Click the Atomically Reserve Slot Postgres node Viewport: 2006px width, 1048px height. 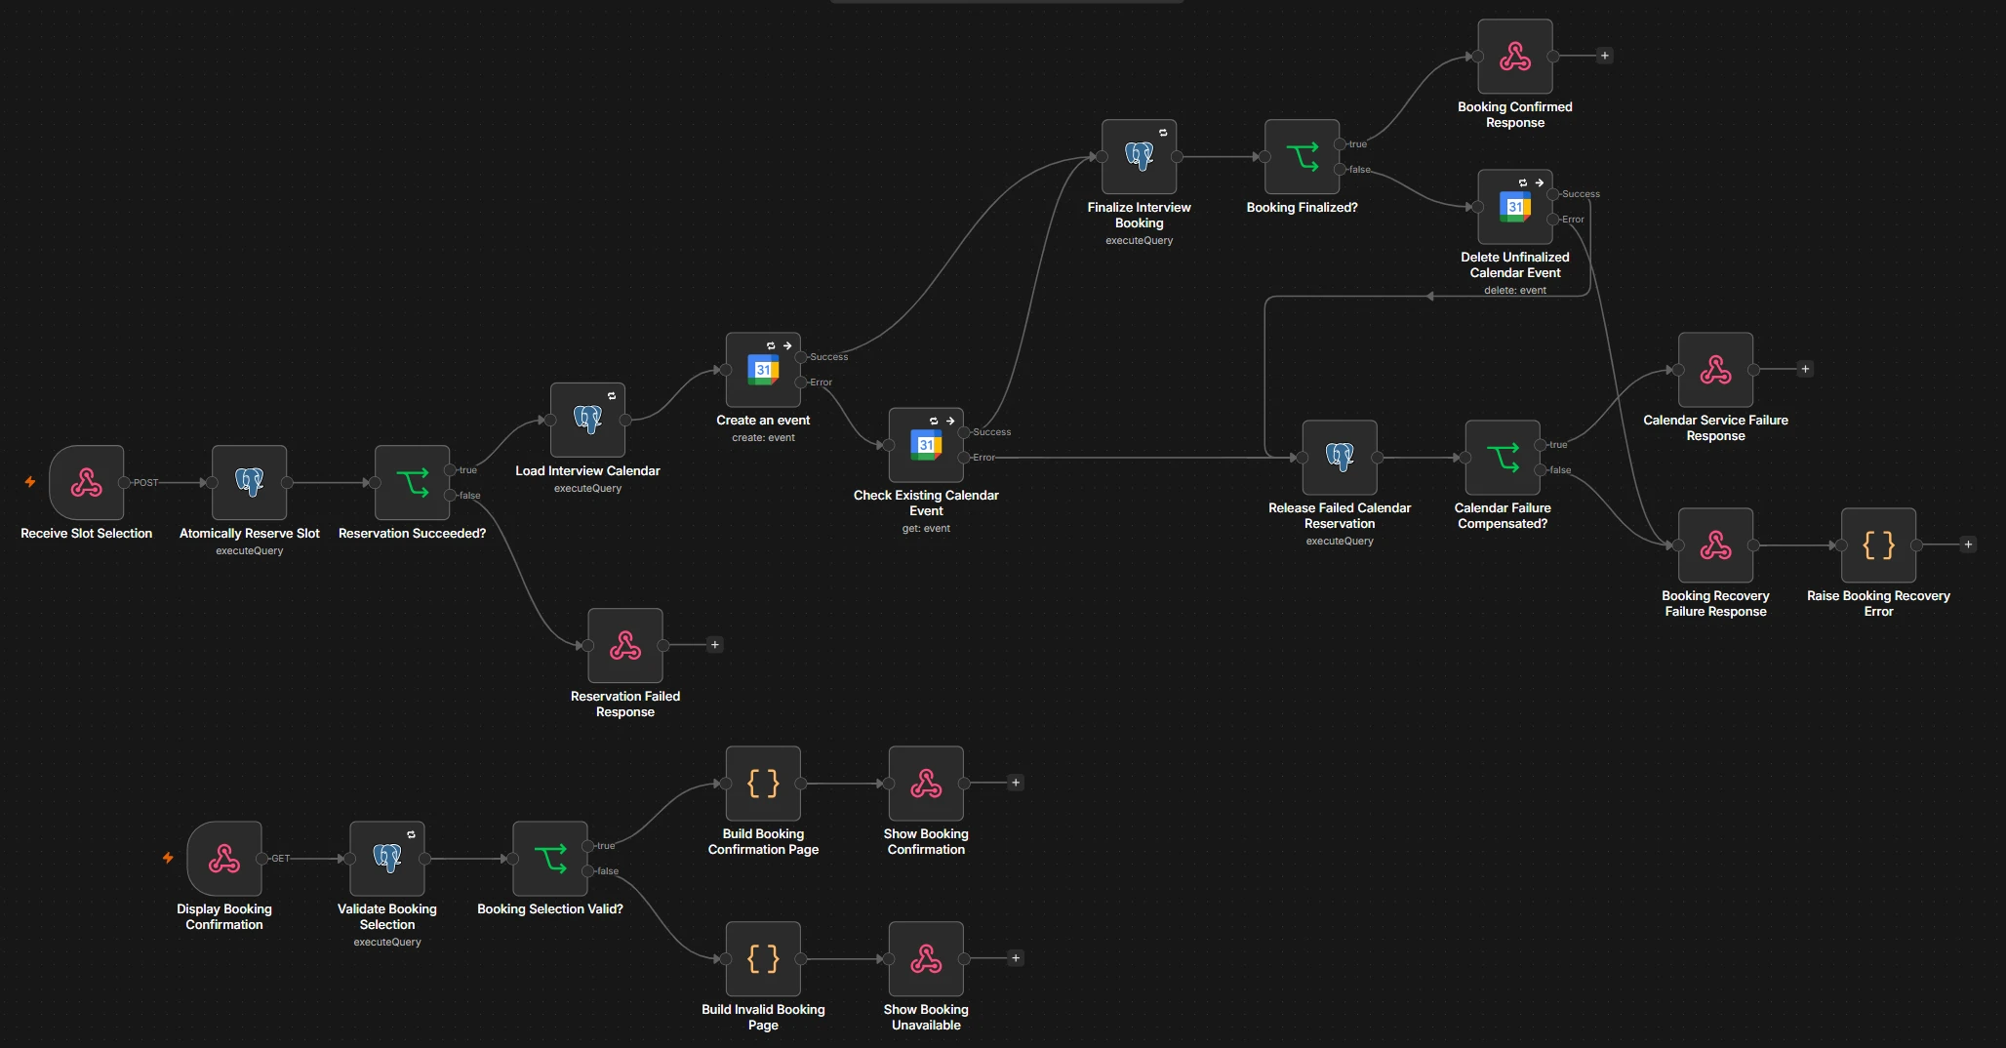pos(250,483)
